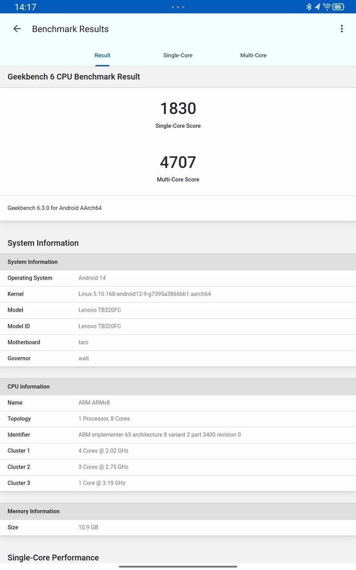Tap the single-core score 1830
This screenshot has height=570, width=356.
(x=178, y=108)
